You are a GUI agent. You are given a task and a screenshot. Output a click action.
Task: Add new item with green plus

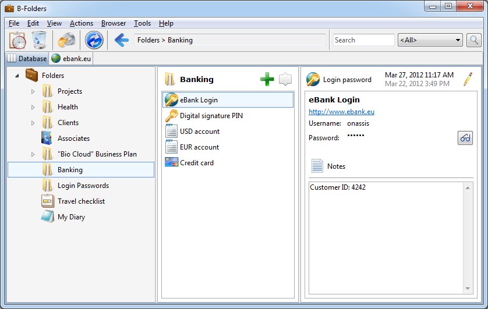[x=267, y=79]
